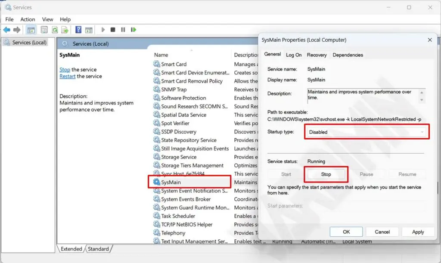Click the Services app title bar icon
The image size is (441, 263).
pyautogui.click(x=8, y=7)
